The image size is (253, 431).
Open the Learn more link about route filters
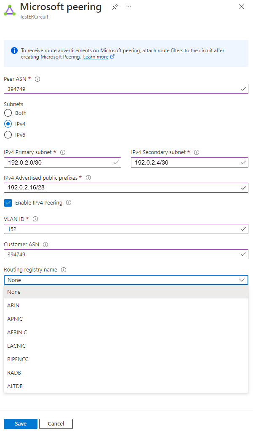tap(96, 56)
